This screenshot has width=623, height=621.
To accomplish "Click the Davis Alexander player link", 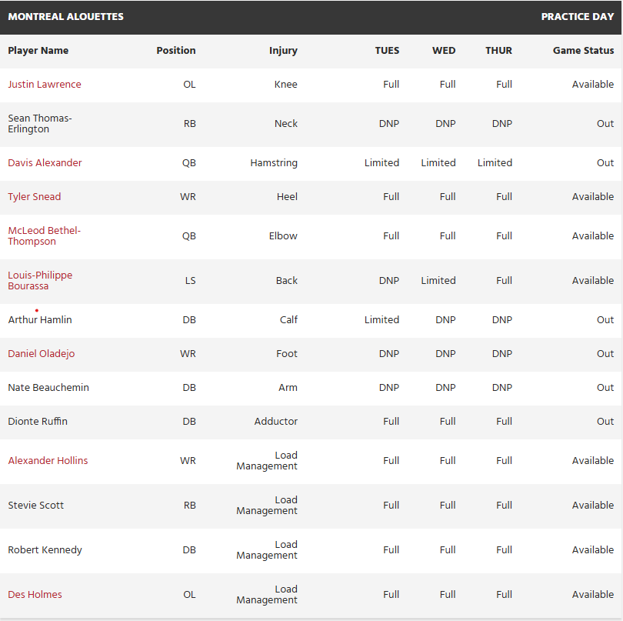I will pyautogui.click(x=45, y=163).
